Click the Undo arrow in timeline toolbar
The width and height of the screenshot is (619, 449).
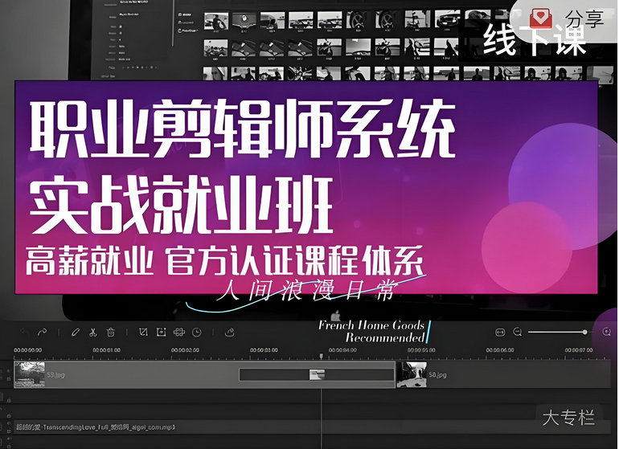coord(23,332)
